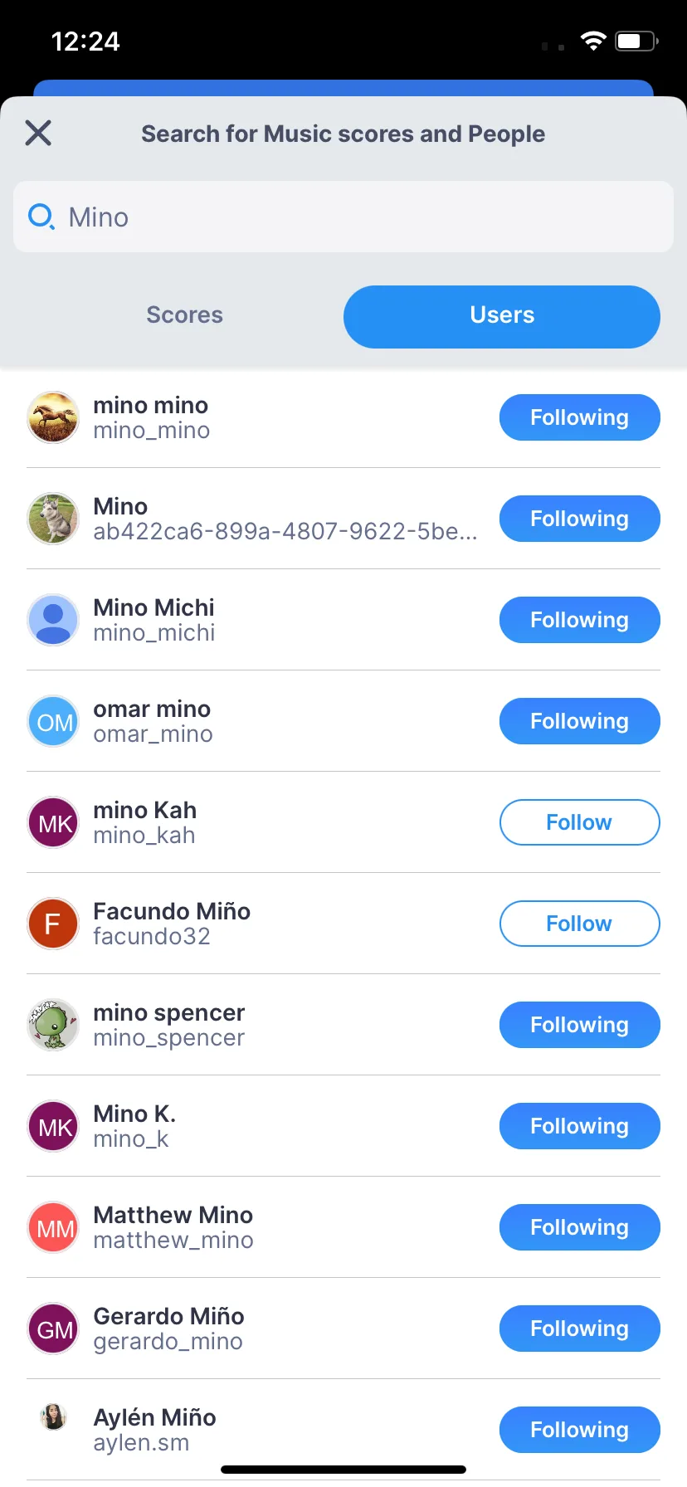
Task: Unfollow Mino K. using Following button
Action: tap(579, 1126)
